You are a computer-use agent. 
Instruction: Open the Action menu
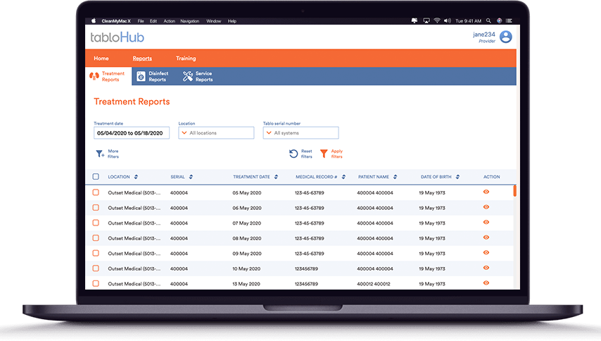click(x=169, y=21)
